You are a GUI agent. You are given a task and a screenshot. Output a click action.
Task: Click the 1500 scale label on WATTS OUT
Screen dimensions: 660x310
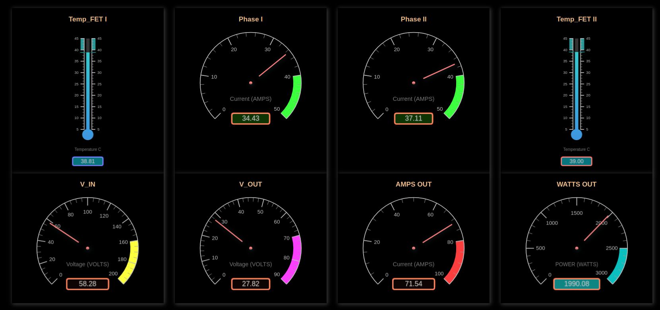coord(577,213)
